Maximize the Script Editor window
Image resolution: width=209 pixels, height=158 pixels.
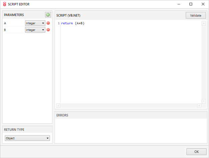click(191, 4)
